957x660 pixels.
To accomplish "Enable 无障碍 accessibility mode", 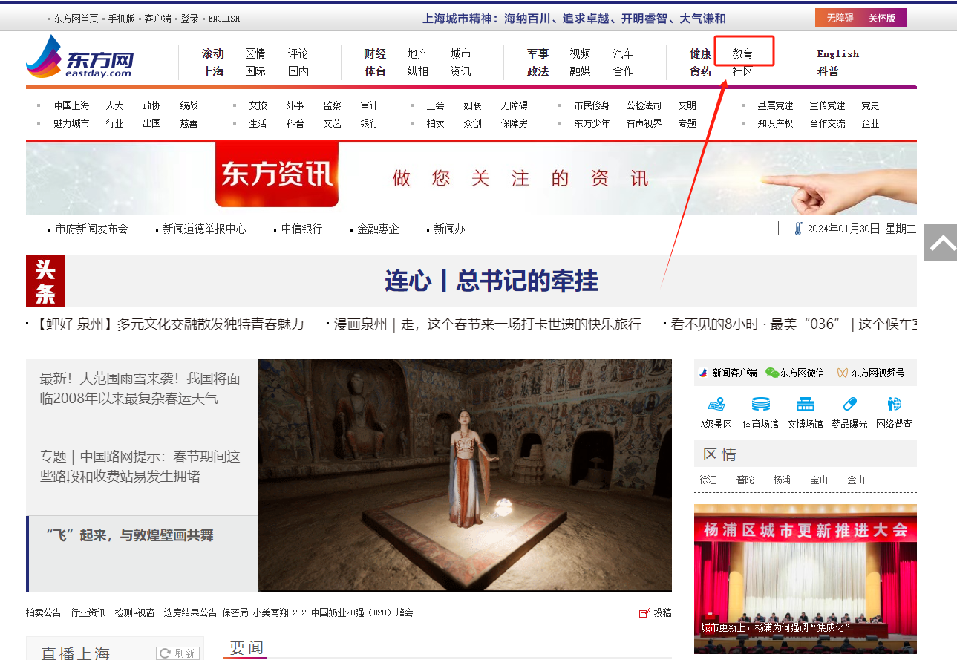I will [x=840, y=18].
